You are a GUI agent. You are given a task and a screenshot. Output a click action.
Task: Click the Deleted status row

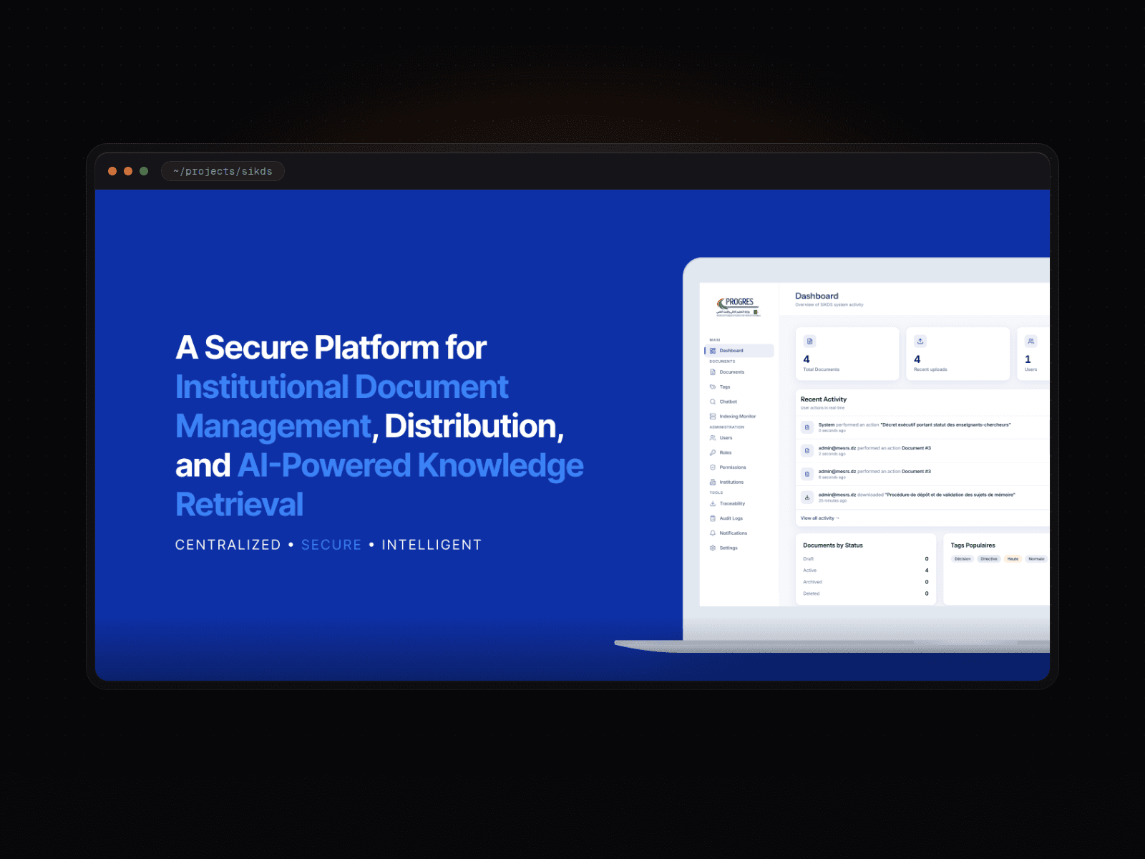866,593
